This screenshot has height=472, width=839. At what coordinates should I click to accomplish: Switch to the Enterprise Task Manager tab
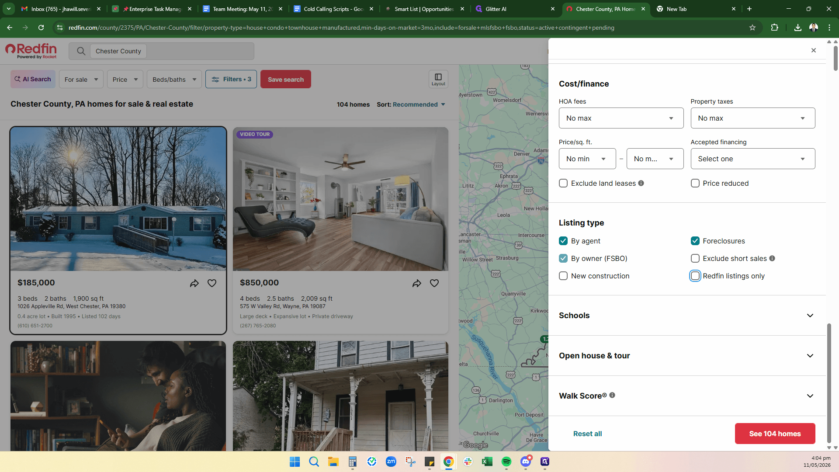[x=152, y=9]
